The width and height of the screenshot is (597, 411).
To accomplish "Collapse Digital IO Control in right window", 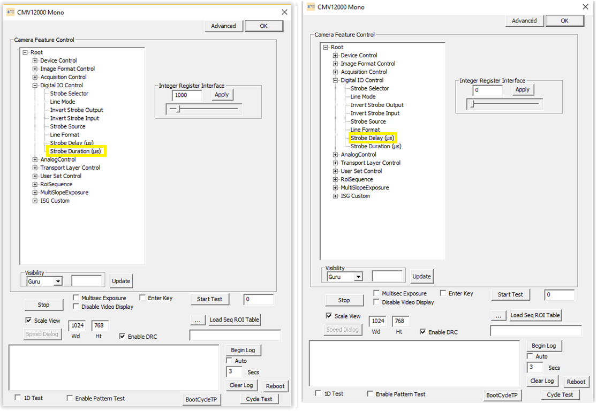I will coord(335,80).
